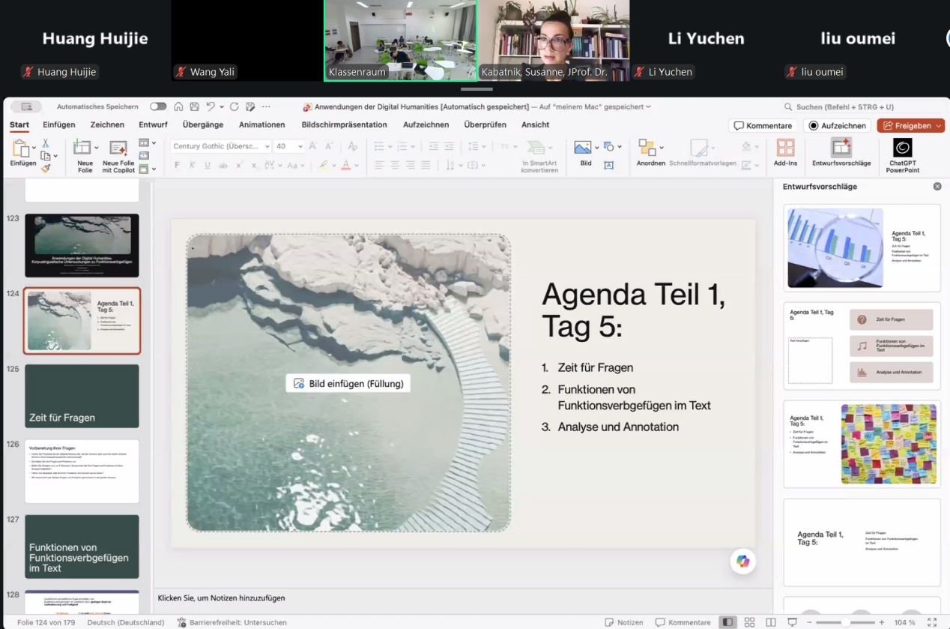Image resolution: width=950 pixels, height=629 pixels.
Task: Open the file location dropdown in title
Action: pos(648,107)
